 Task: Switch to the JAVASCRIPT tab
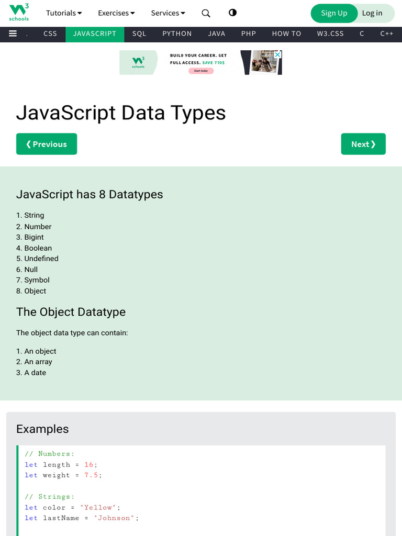(95, 33)
